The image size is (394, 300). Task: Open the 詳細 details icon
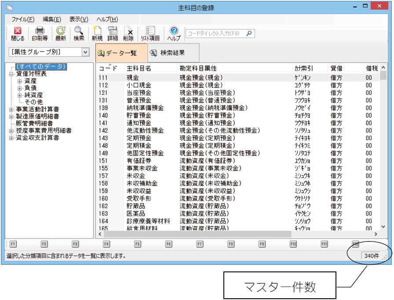(x=113, y=33)
